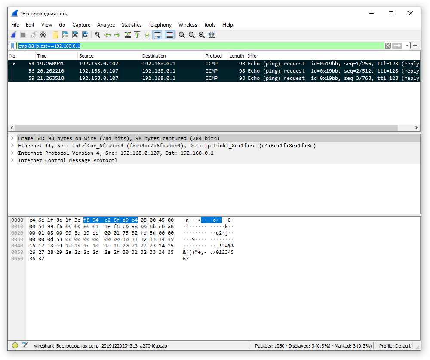The height and width of the screenshot is (360, 430).
Task: Expand Internet Control Message Protocol details
Action: (12, 160)
